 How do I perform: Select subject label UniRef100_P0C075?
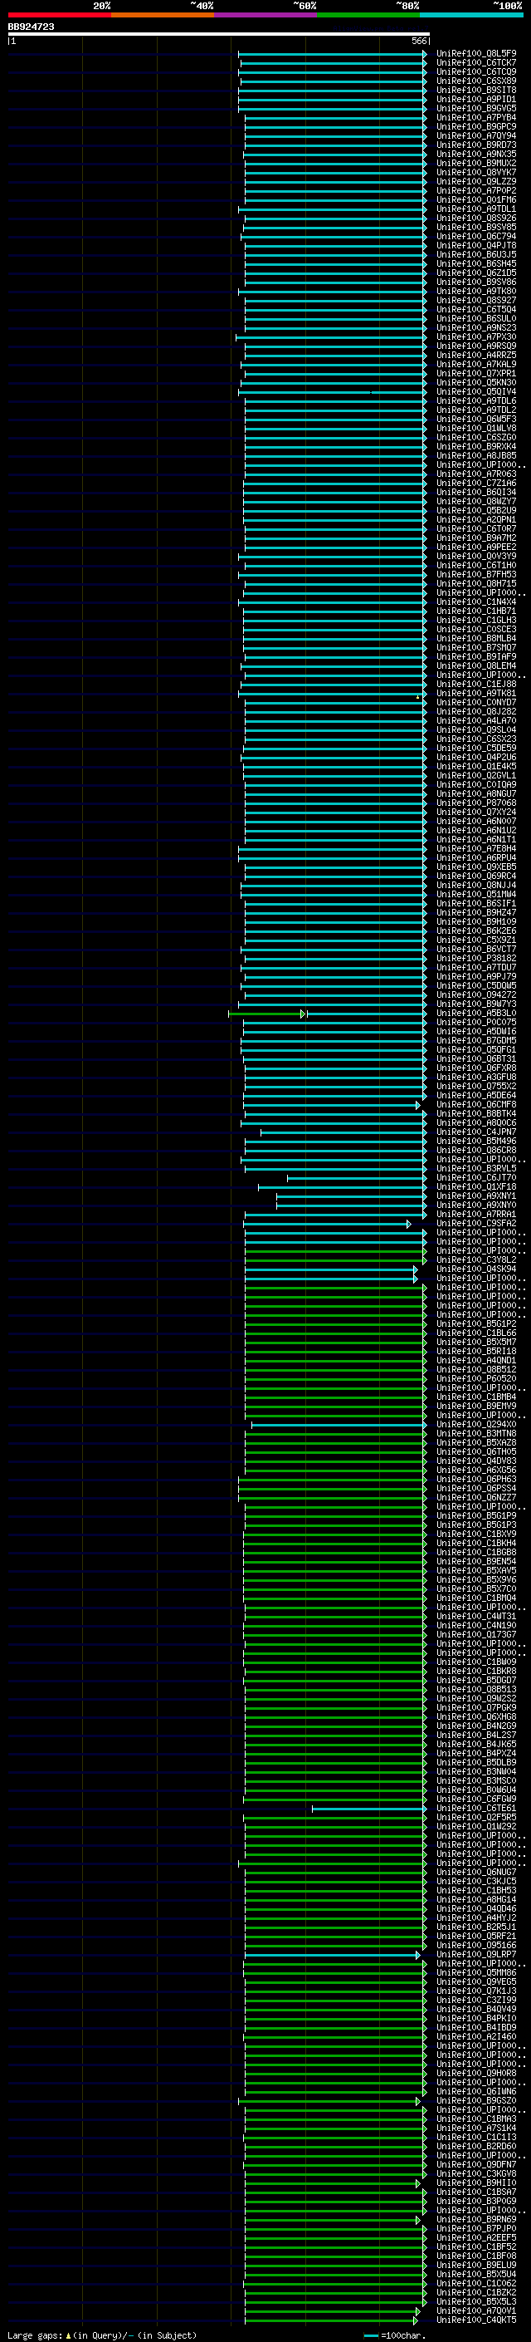[476, 1022]
